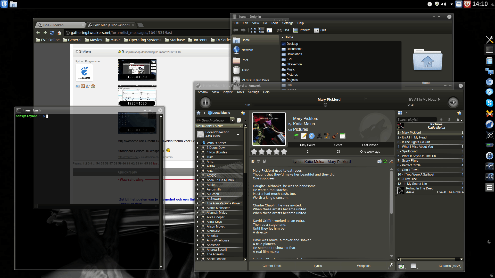
Task: Pause playback with the Amarok play/pause button
Action: (205, 102)
